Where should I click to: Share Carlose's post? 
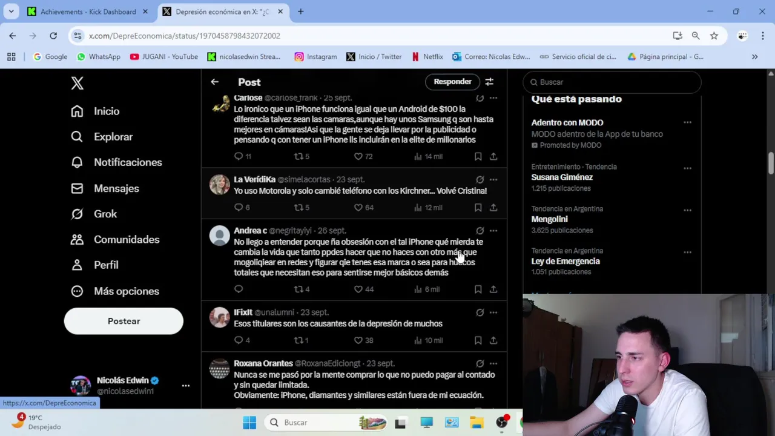pos(493,156)
